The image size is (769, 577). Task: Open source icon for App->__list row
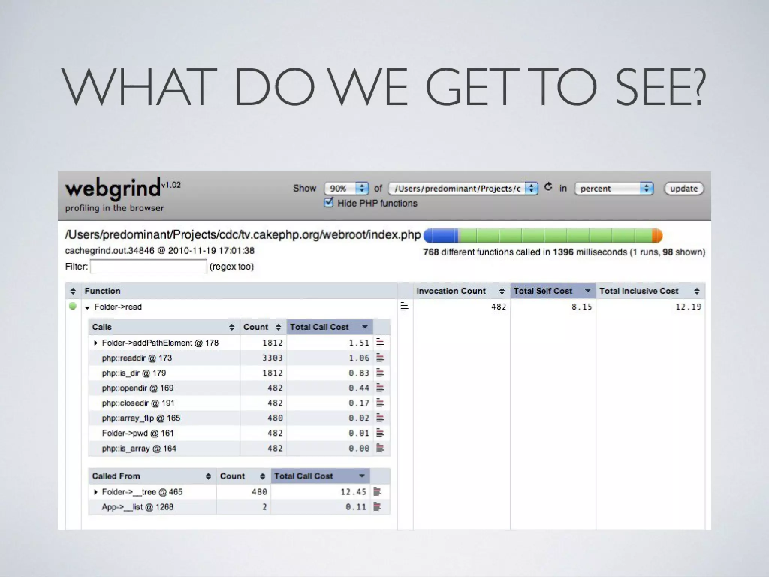click(x=377, y=507)
